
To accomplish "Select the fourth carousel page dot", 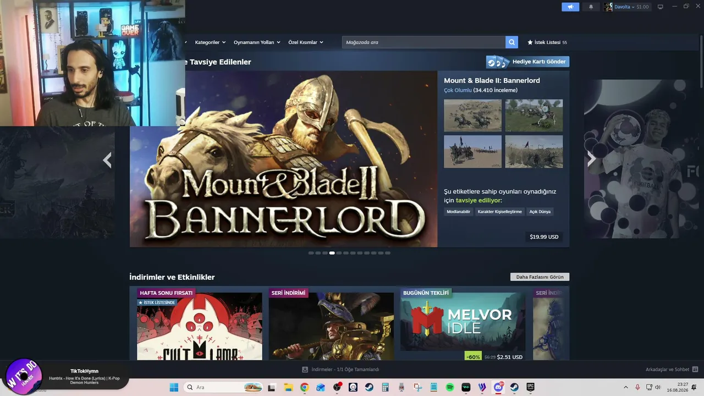I will click(332, 253).
